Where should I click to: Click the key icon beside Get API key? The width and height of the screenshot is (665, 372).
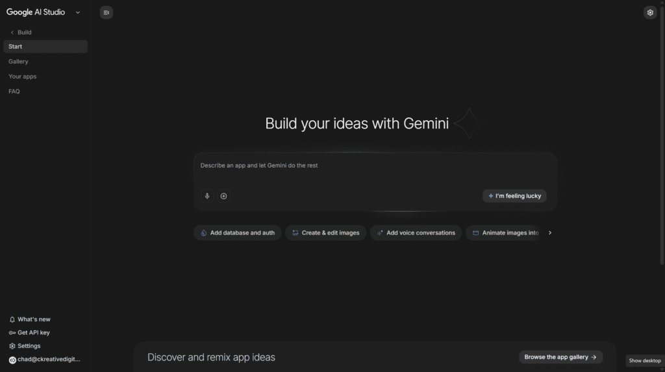coord(12,333)
